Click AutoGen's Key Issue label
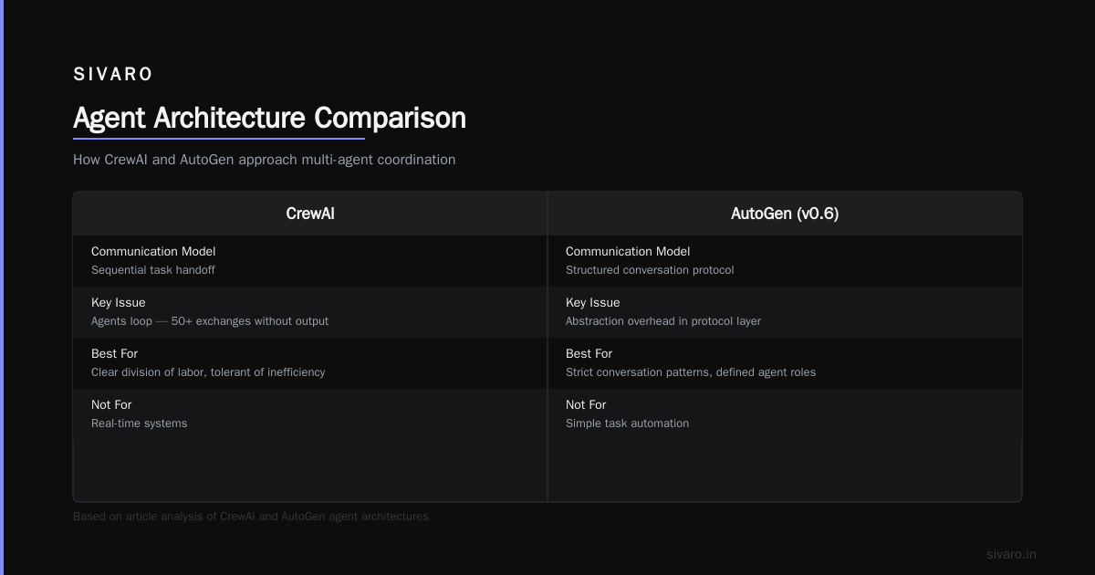 593,302
